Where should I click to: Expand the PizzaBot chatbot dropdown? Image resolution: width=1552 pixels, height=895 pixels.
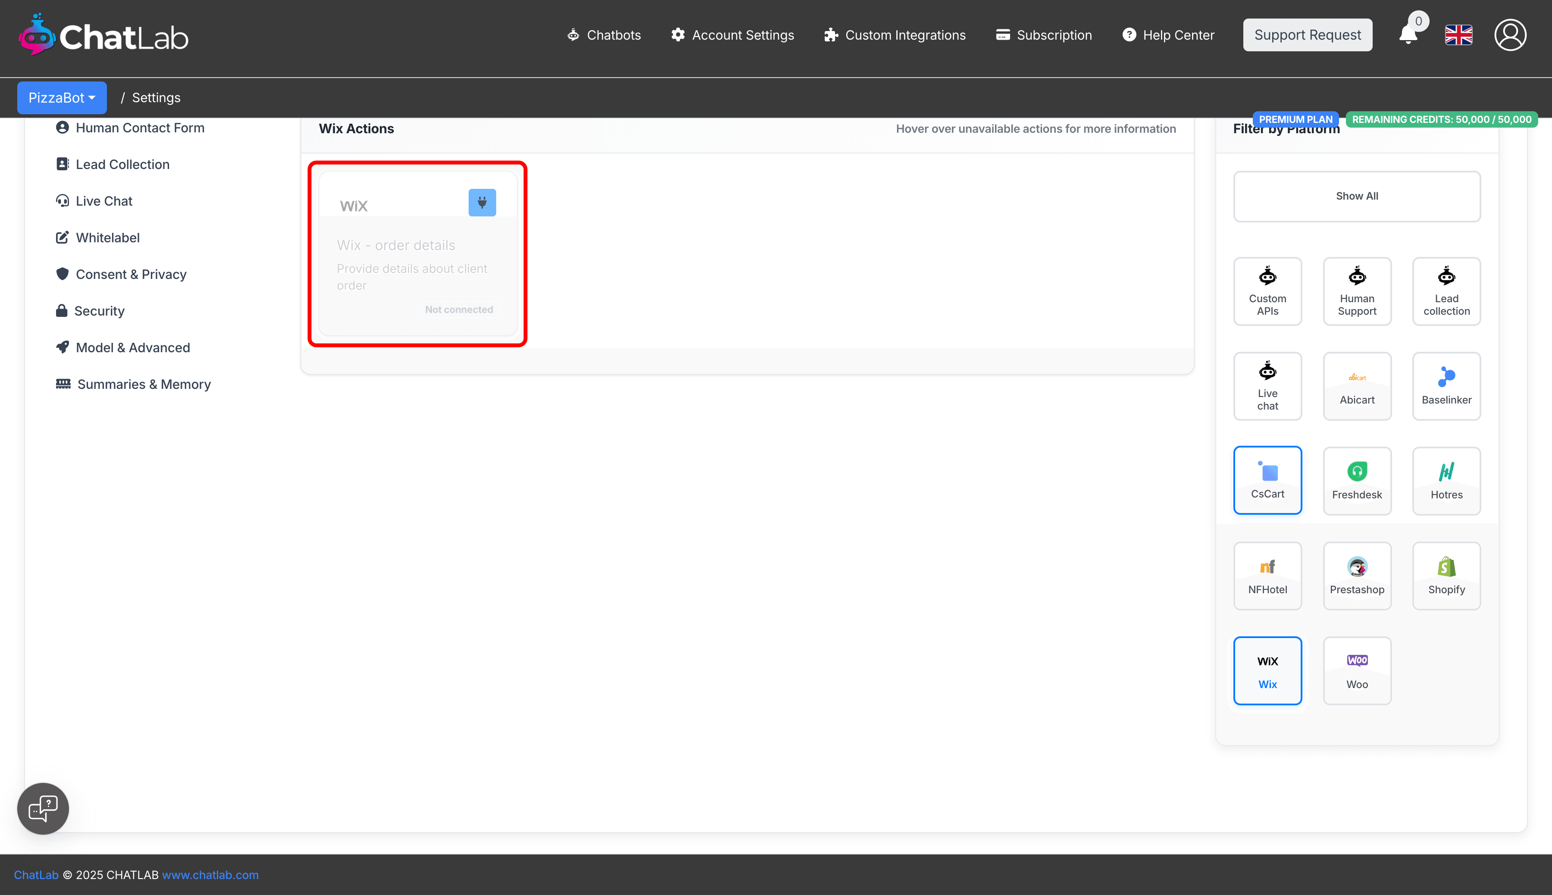coord(62,98)
